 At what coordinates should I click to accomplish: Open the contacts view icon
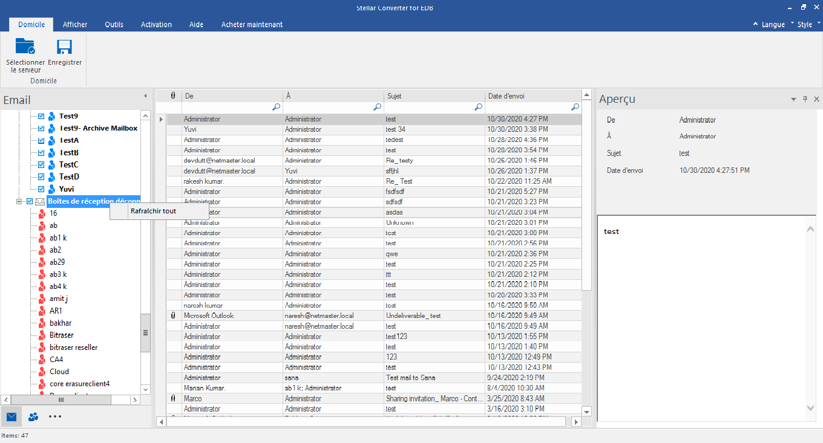coord(33,416)
